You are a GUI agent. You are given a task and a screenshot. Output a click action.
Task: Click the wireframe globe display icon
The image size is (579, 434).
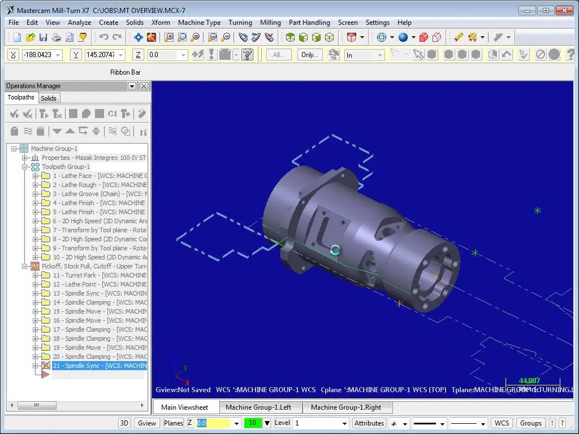(382, 37)
